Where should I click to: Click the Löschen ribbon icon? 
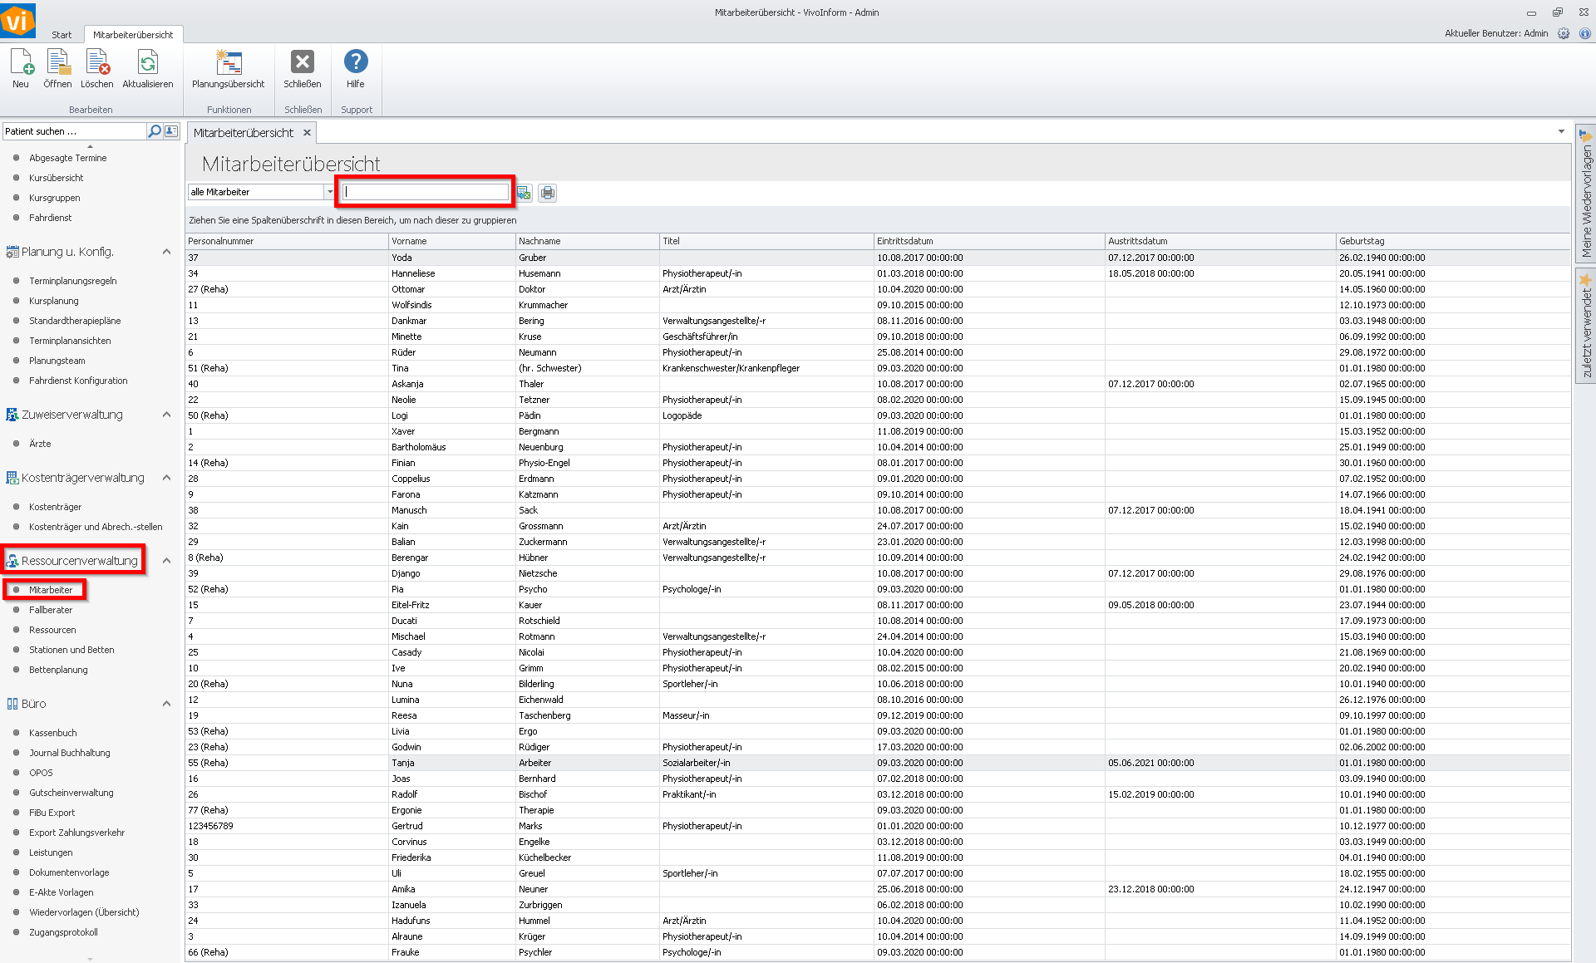pyautogui.click(x=97, y=65)
